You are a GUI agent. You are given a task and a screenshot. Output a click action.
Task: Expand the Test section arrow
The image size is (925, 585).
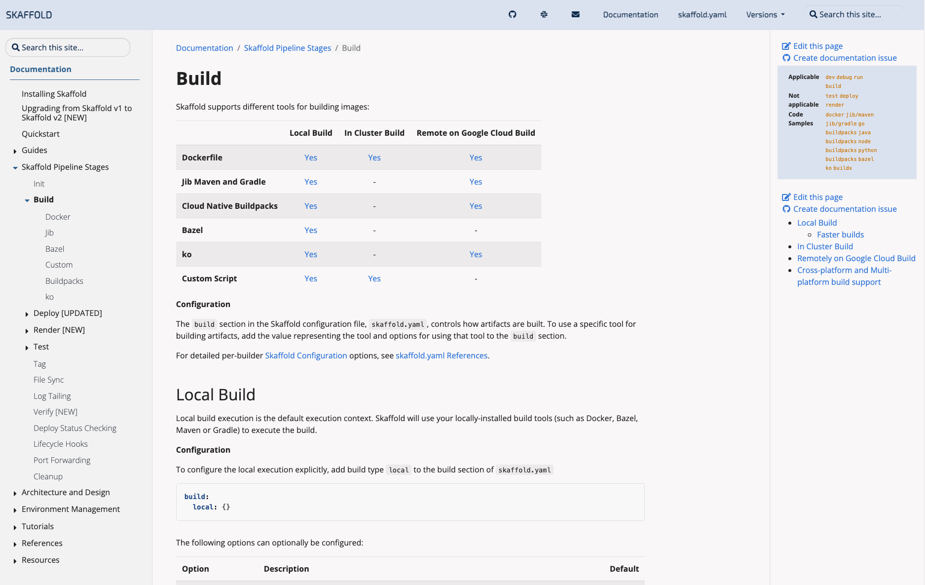(27, 348)
